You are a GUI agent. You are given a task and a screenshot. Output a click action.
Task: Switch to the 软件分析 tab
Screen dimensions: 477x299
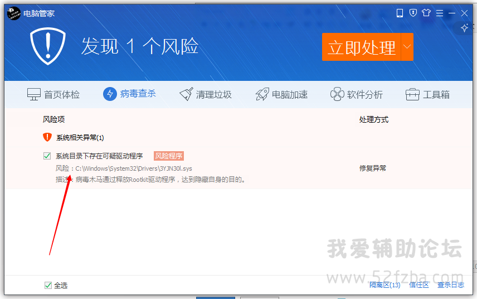[357, 94]
